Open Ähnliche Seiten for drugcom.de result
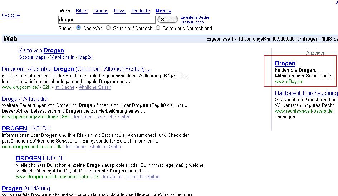This screenshot has height=196, width=338. [x=95, y=87]
